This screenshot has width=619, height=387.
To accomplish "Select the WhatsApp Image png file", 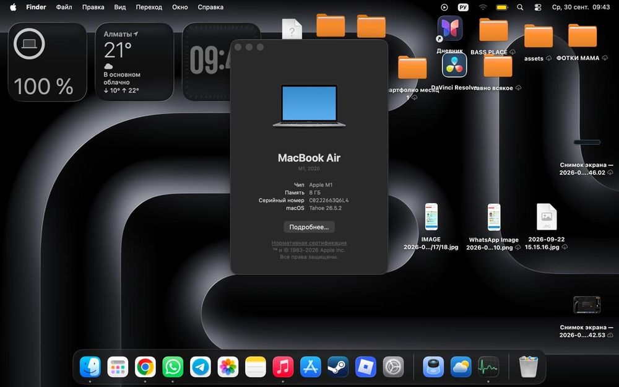I will 494,217.
